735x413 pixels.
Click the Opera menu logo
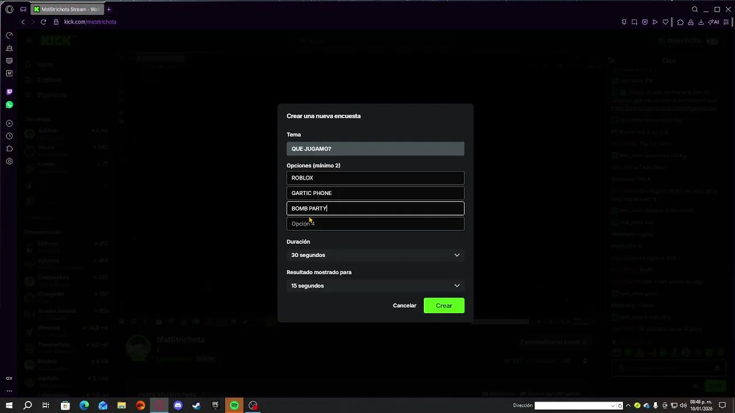(x=9, y=9)
